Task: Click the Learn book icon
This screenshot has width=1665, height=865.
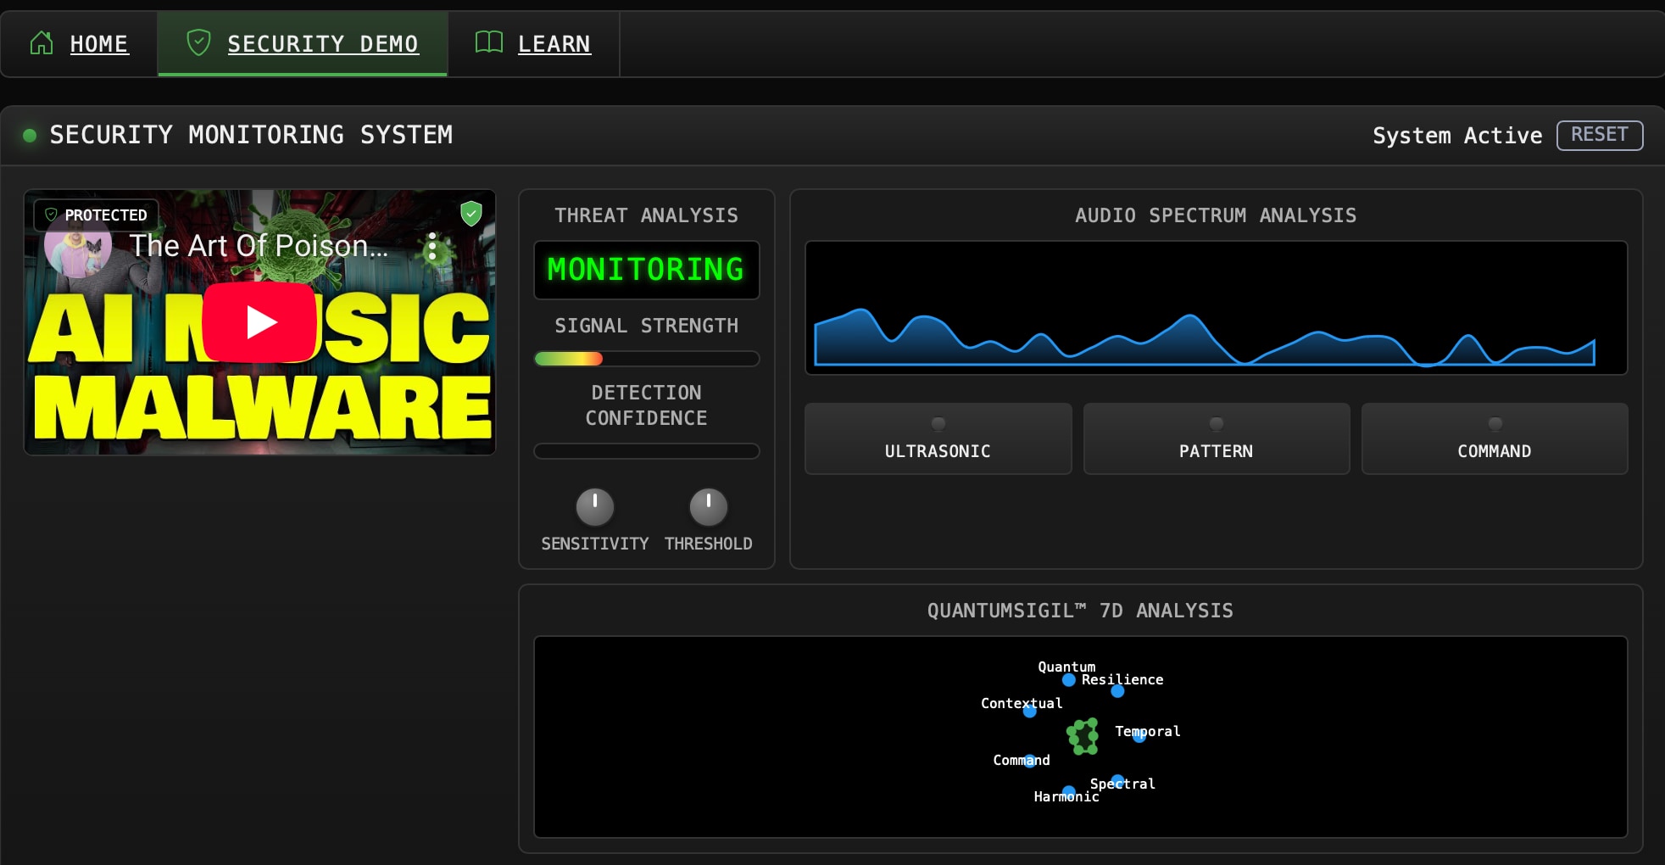Action: pyautogui.click(x=489, y=42)
